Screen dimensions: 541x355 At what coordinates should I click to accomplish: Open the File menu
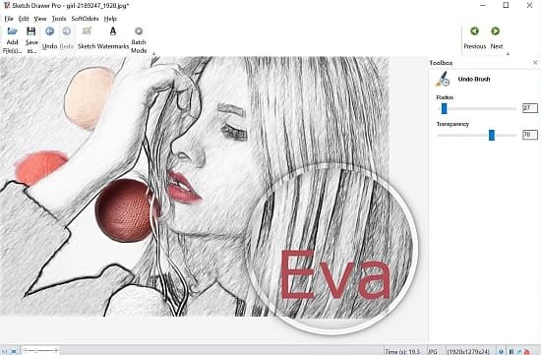point(9,19)
